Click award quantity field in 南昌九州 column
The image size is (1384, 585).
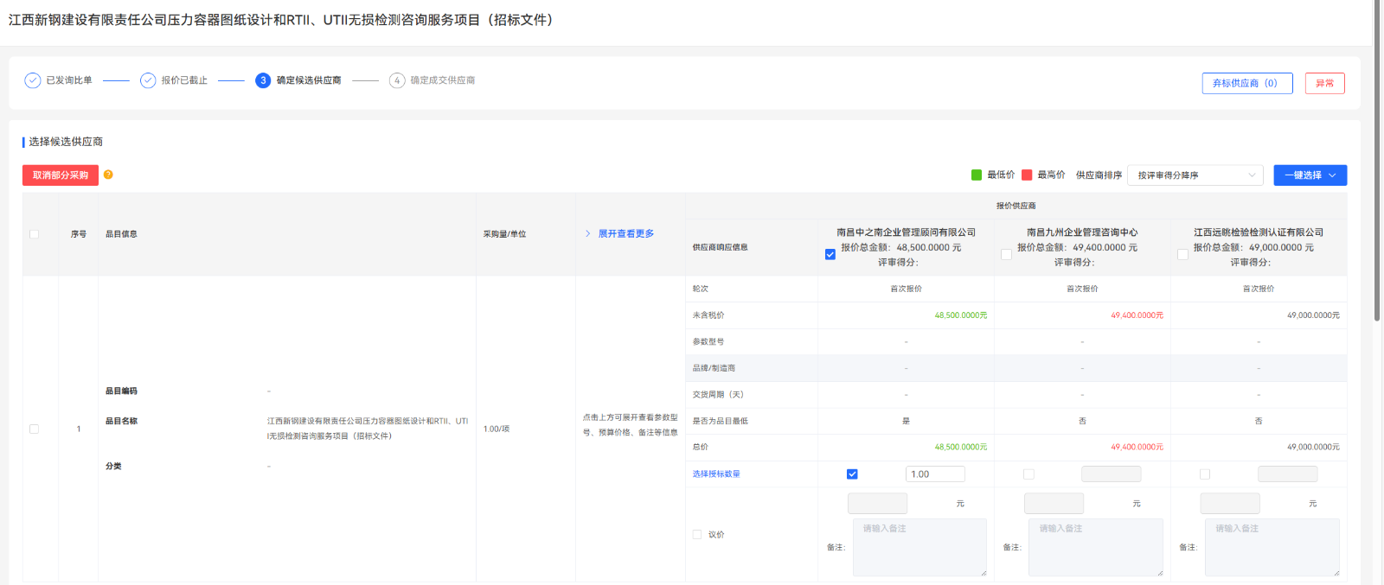tap(1112, 474)
